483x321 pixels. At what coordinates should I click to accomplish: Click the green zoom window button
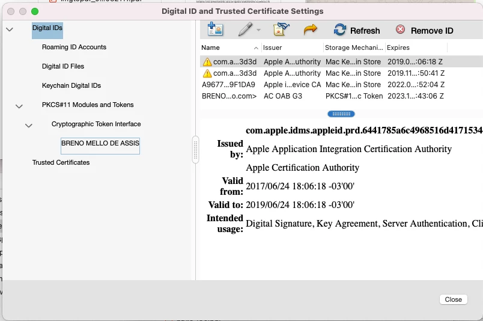tap(35, 11)
